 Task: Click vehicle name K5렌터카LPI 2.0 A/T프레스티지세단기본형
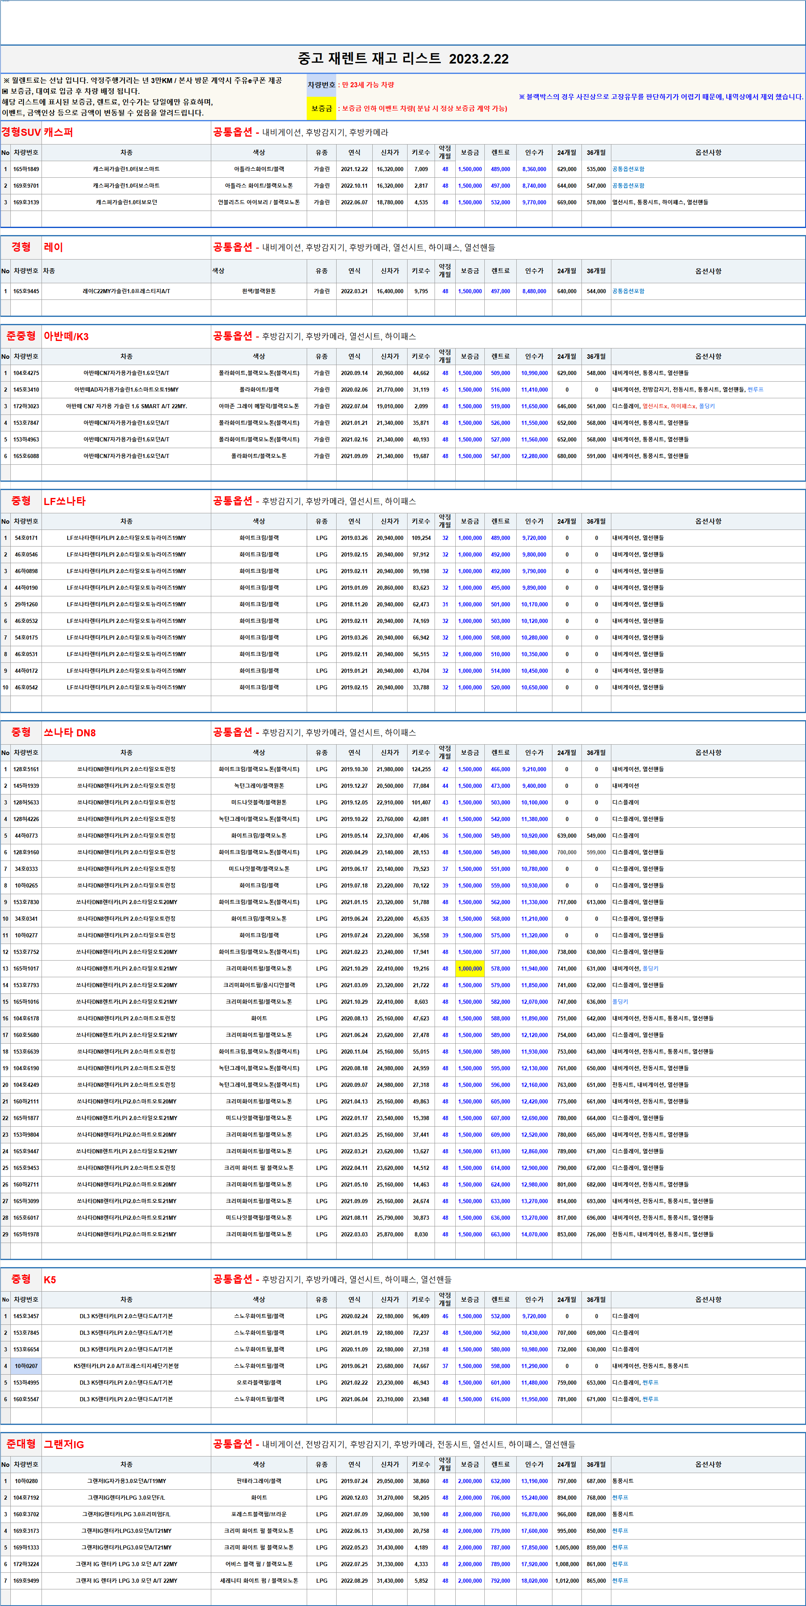[x=127, y=1366]
